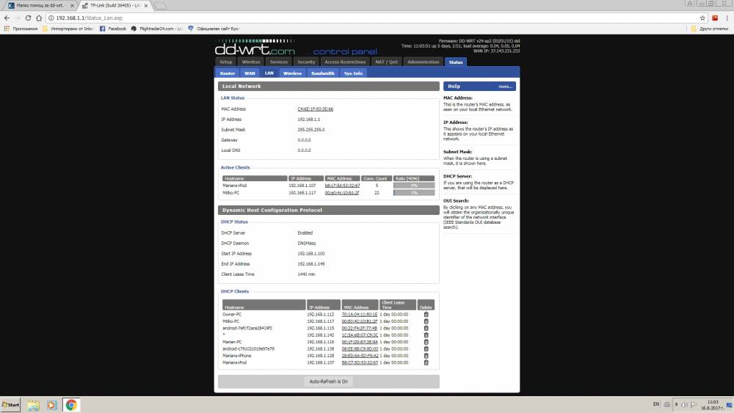Close the TP-Link browser tab
This screenshot has height=413, width=734.
coord(146,6)
